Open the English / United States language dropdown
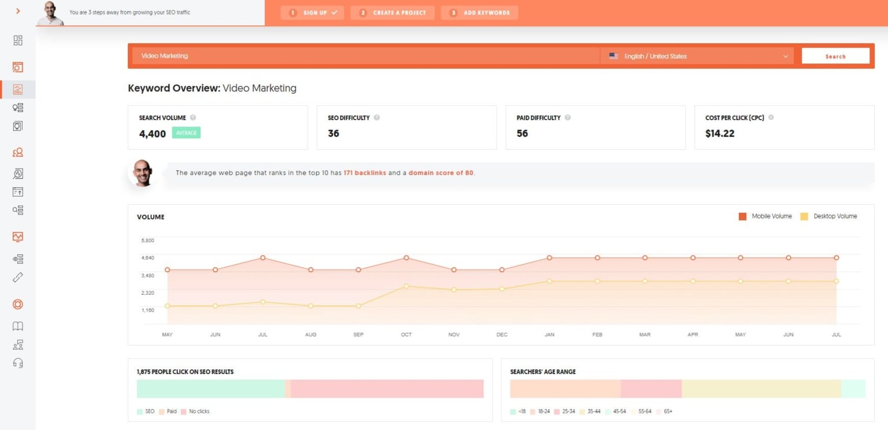 point(697,56)
